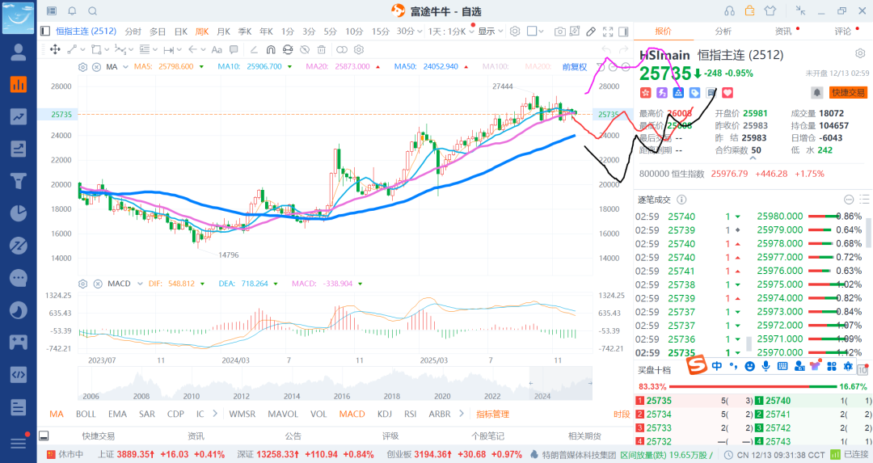The width and height of the screenshot is (873, 463).
Task: Toggle the right side panel visibility
Action: [x=623, y=32]
